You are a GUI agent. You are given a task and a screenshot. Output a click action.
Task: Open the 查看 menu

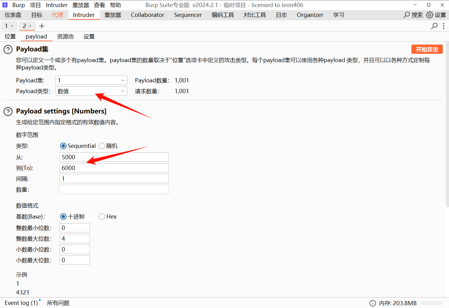point(100,5)
